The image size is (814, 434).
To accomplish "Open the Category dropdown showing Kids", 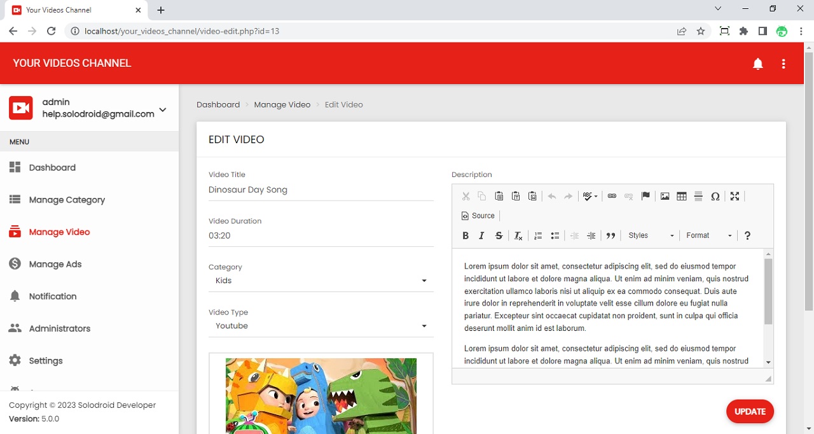I will pyautogui.click(x=321, y=281).
